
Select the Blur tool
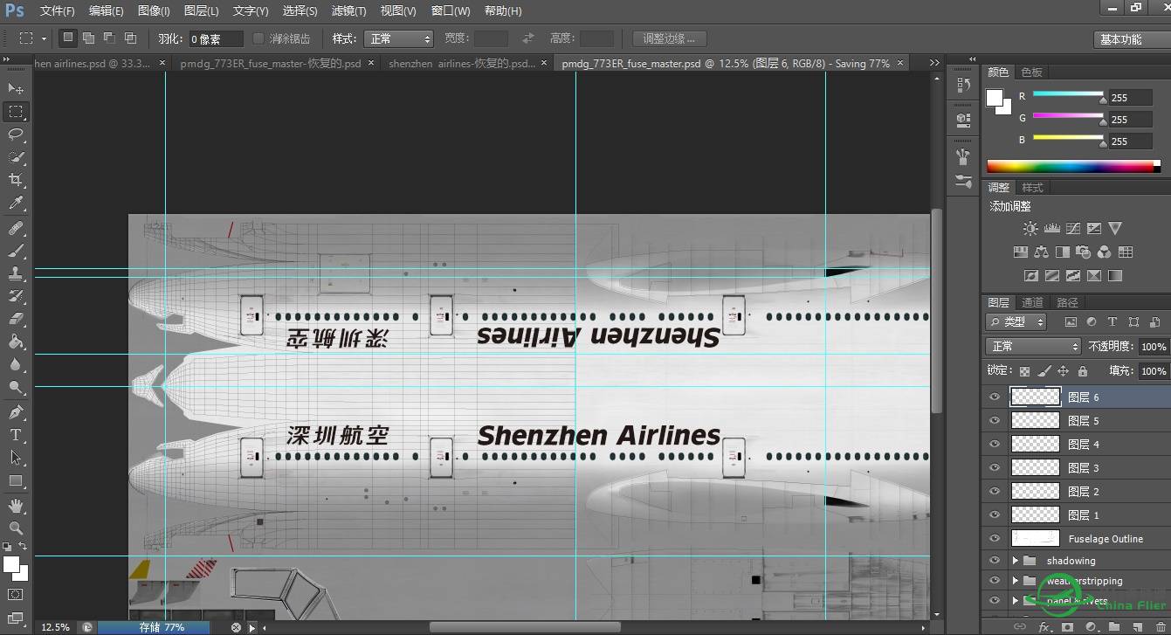click(16, 365)
